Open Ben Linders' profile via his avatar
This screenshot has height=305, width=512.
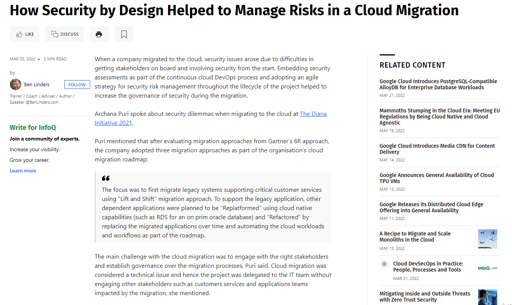point(16,84)
